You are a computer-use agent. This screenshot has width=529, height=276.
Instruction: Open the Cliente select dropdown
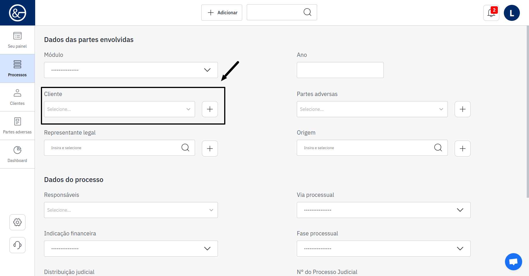point(119,109)
